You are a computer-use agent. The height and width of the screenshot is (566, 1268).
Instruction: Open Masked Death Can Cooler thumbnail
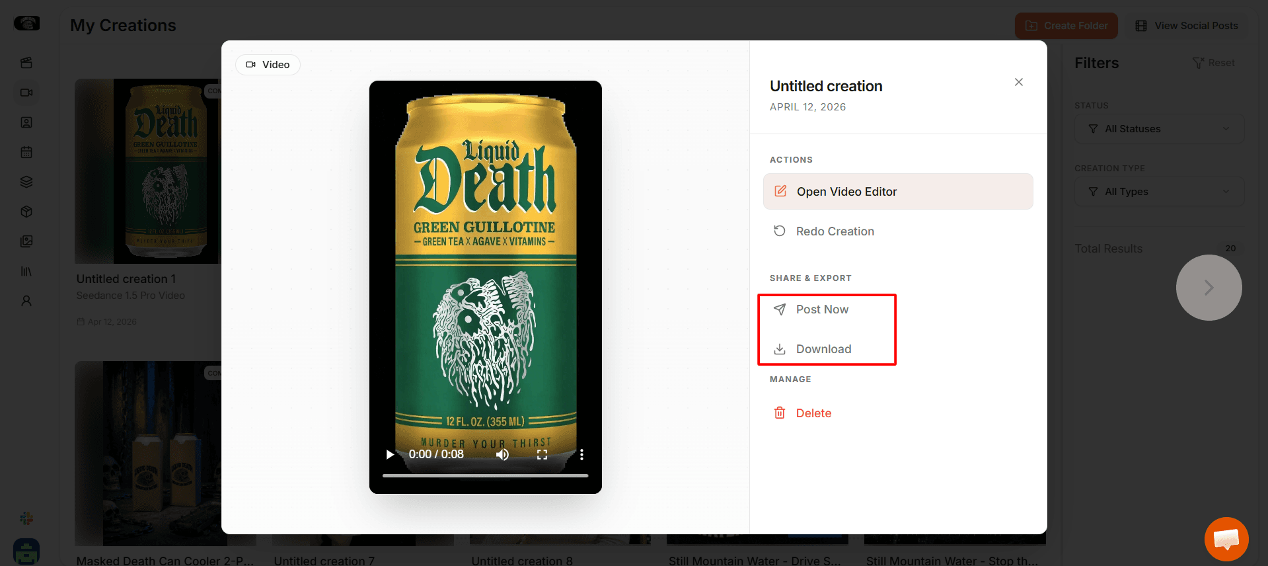click(x=148, y=454)
